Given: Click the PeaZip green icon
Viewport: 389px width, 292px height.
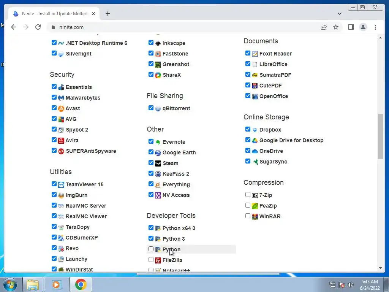Looking at the screenshot, I should [x=255, y=206].
